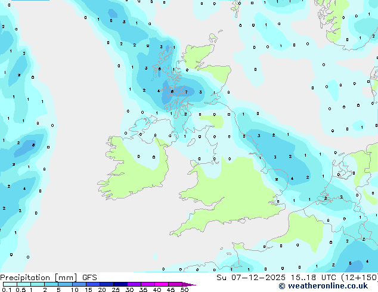Pick the 1–2 mm legend color swatch

(38, 284)
